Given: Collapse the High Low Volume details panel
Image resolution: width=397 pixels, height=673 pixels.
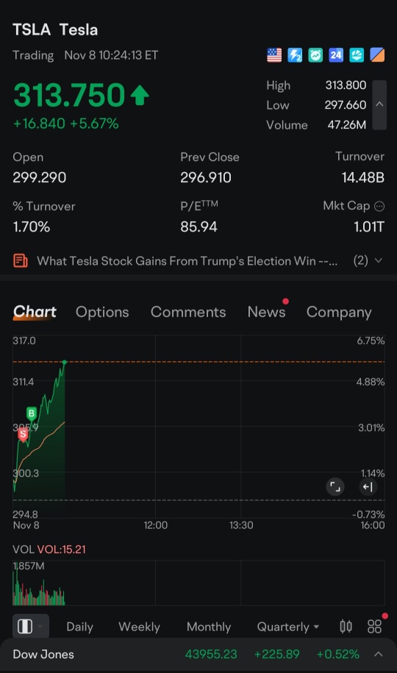Looking at the screenshot, I should pyautogui.click(x=379, y=104).
